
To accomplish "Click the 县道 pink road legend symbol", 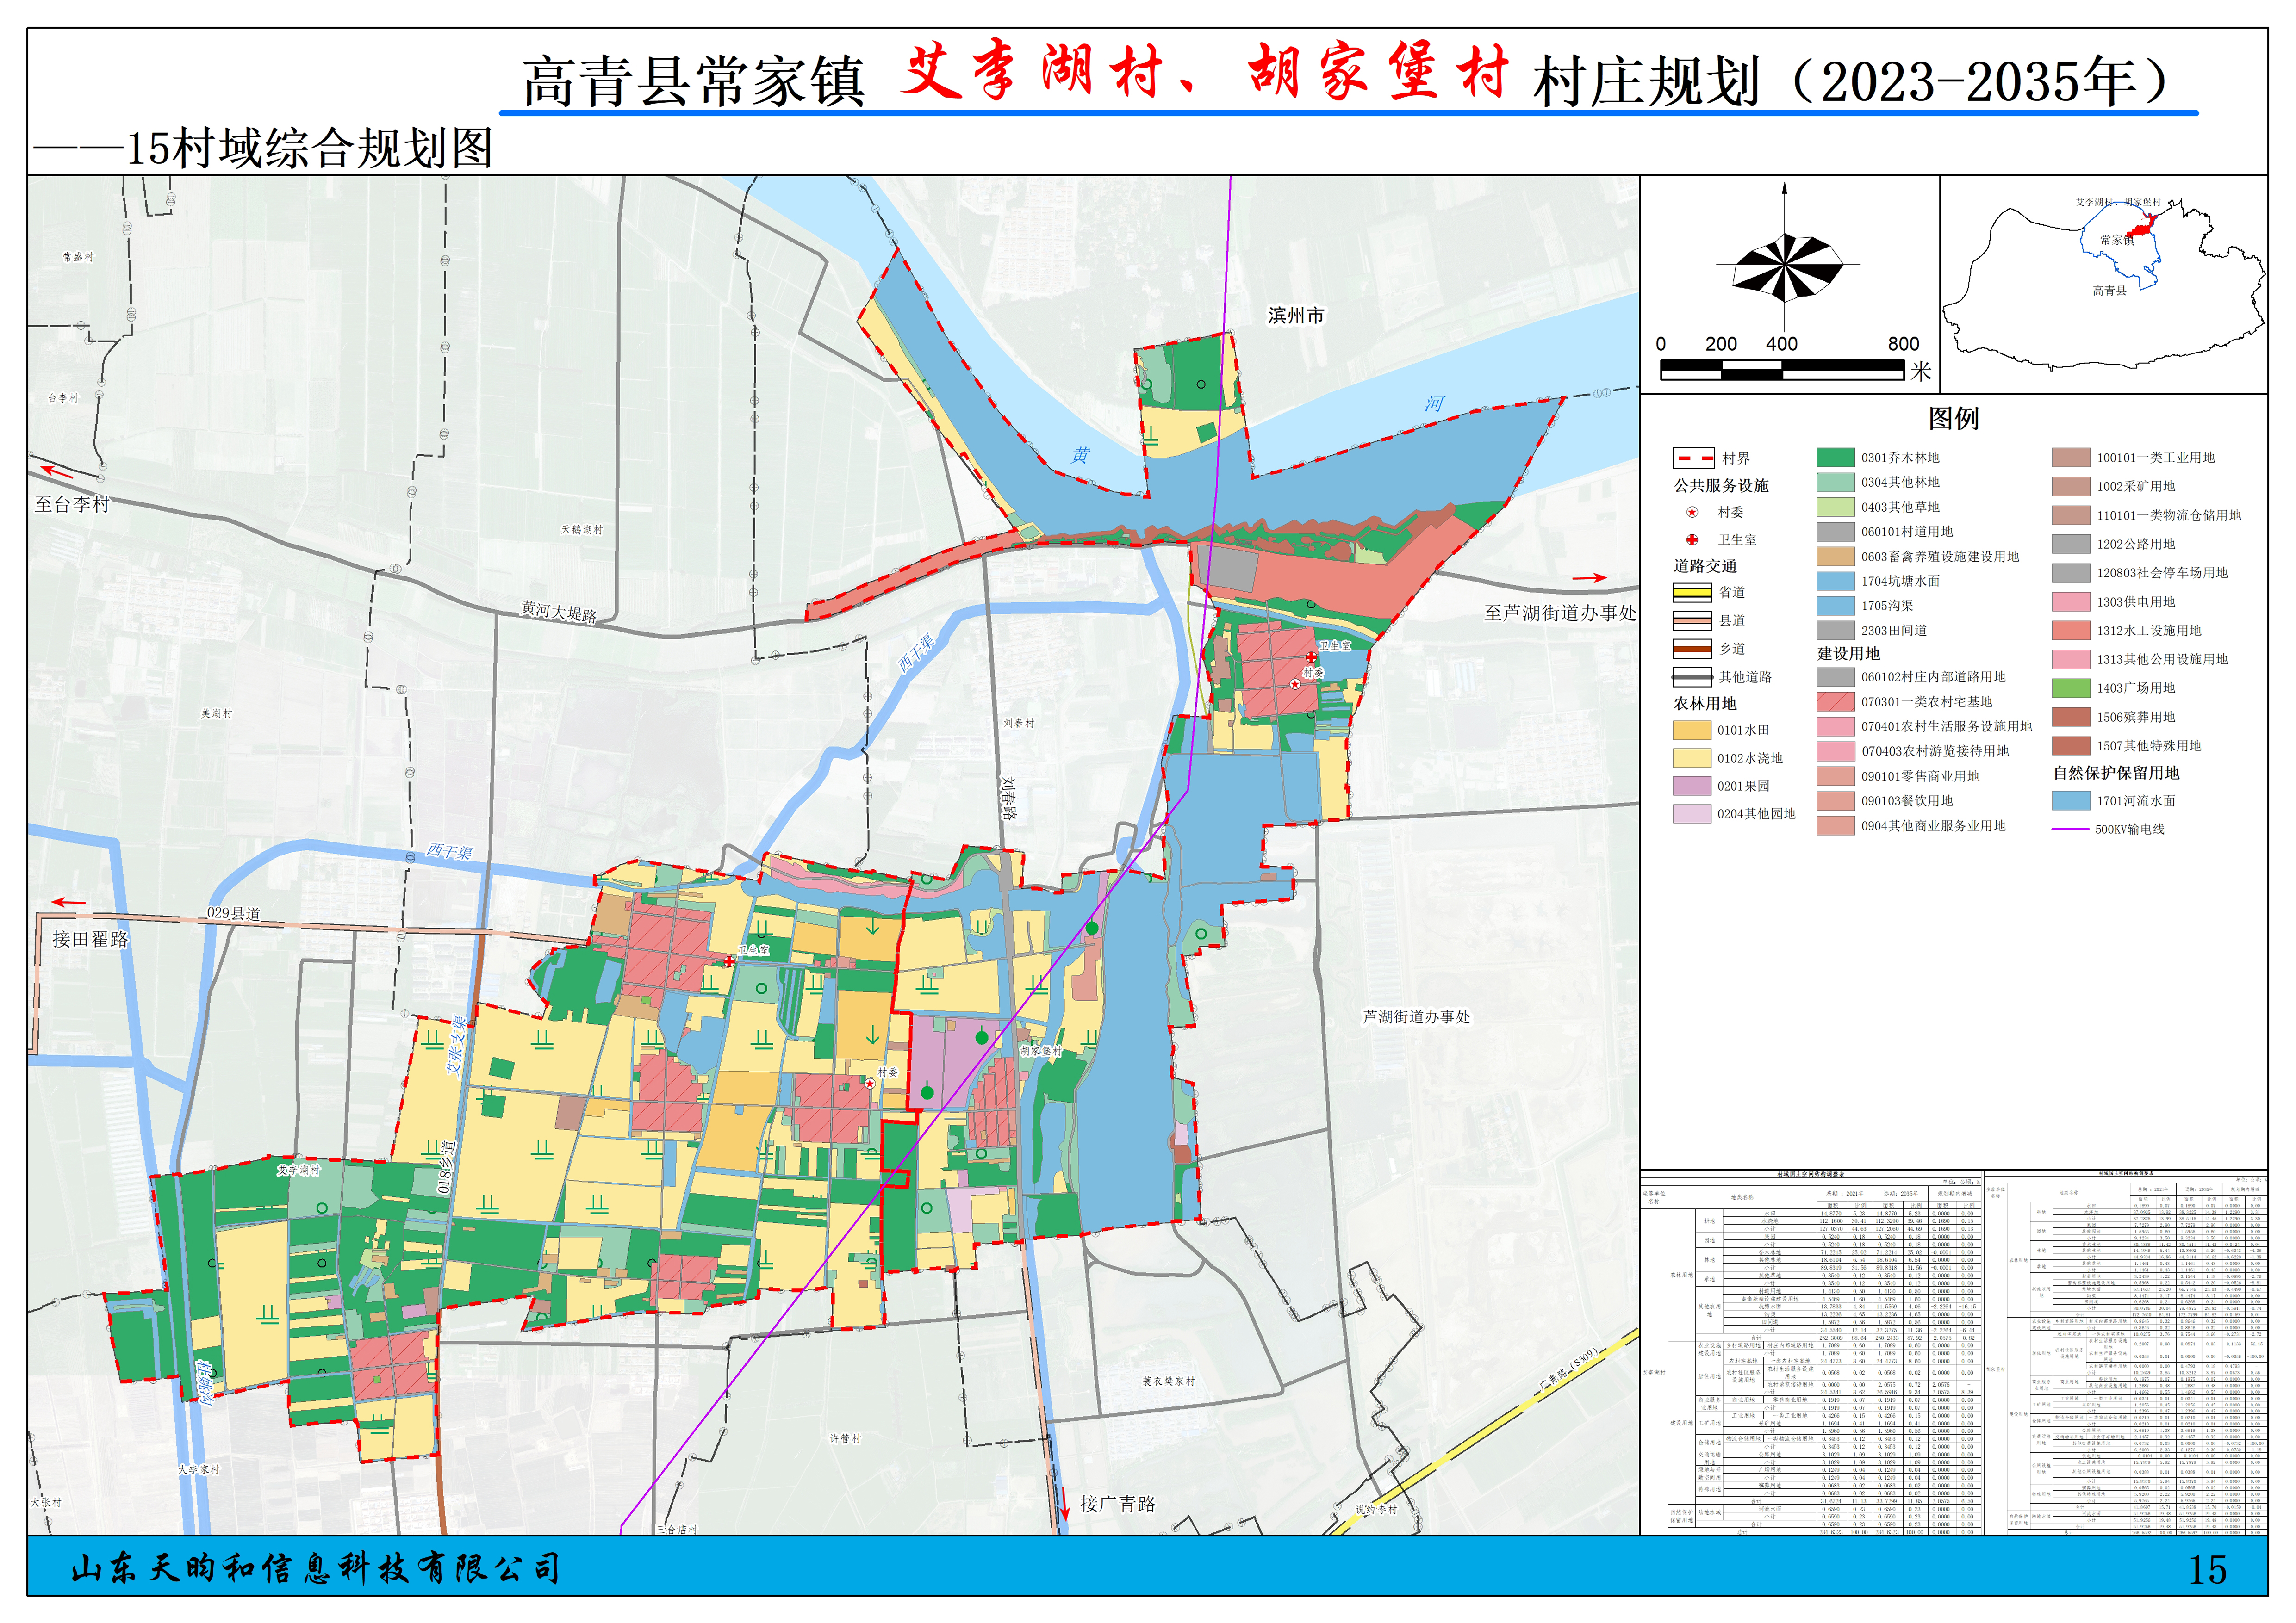I will coord(1692,620).
